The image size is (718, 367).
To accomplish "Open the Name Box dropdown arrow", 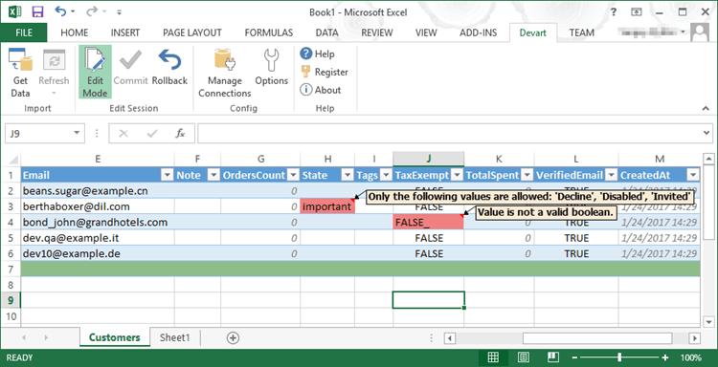I will pos(76,134).
